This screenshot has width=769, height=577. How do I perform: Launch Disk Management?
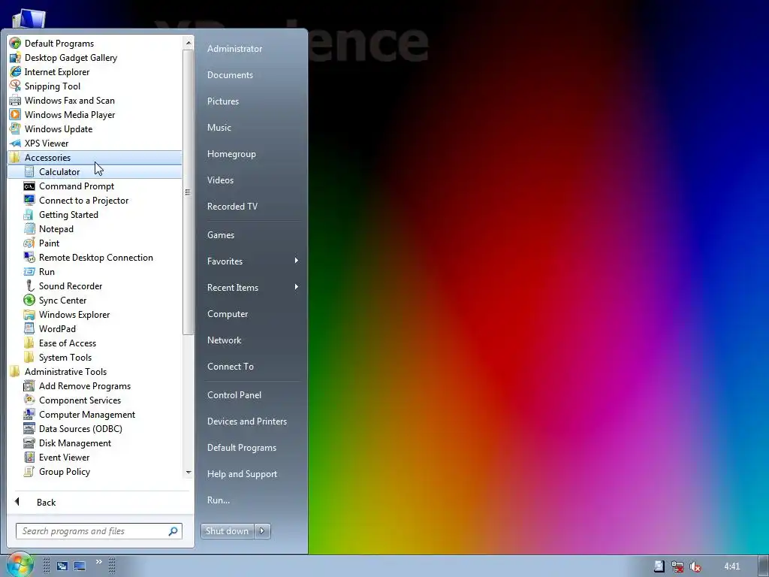(95, 443)
